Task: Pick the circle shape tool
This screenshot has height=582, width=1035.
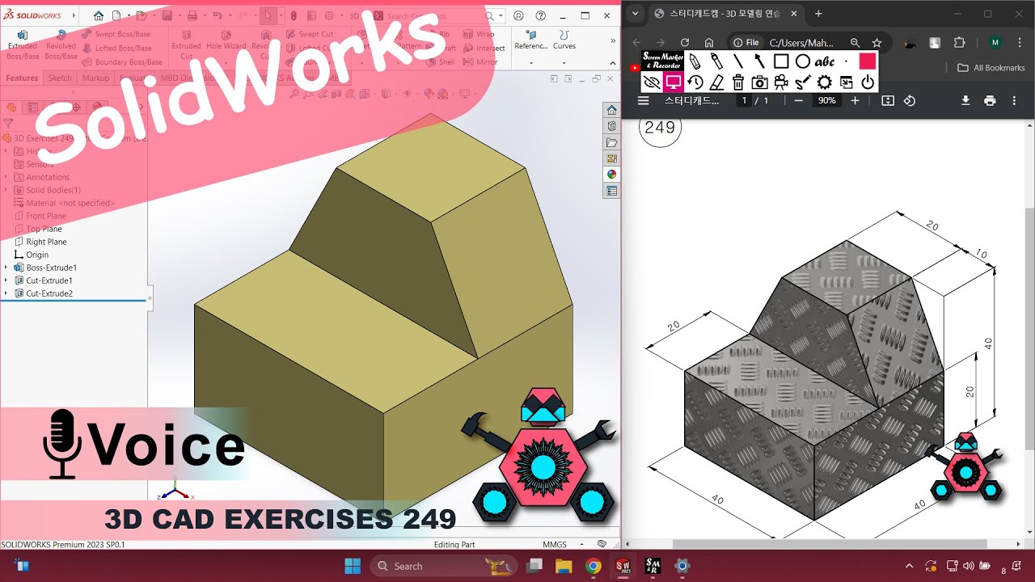Action: tap(802, 61)
